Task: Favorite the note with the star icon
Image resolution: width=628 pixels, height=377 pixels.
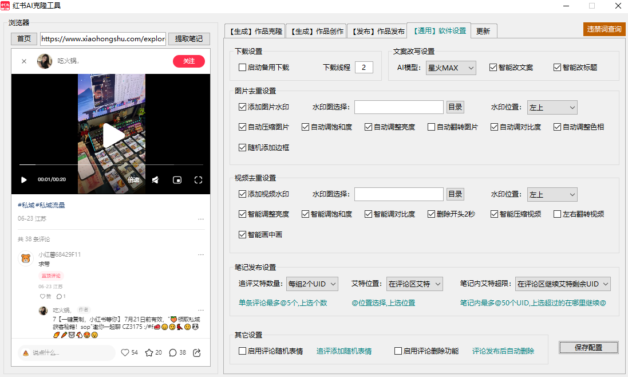Action: [x=149, y=352]
